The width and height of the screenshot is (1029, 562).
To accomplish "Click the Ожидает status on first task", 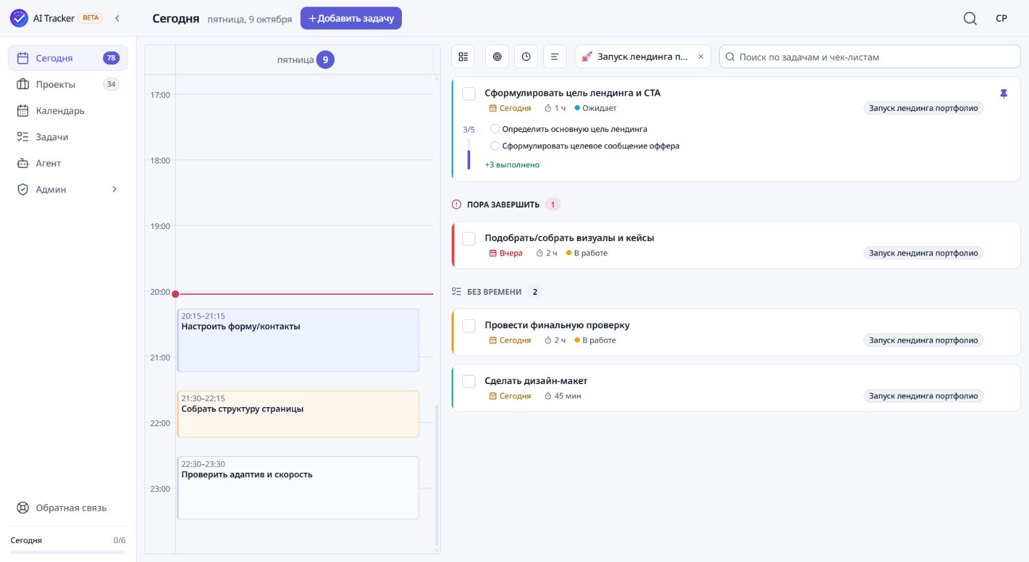I will [x=596, y=108].
